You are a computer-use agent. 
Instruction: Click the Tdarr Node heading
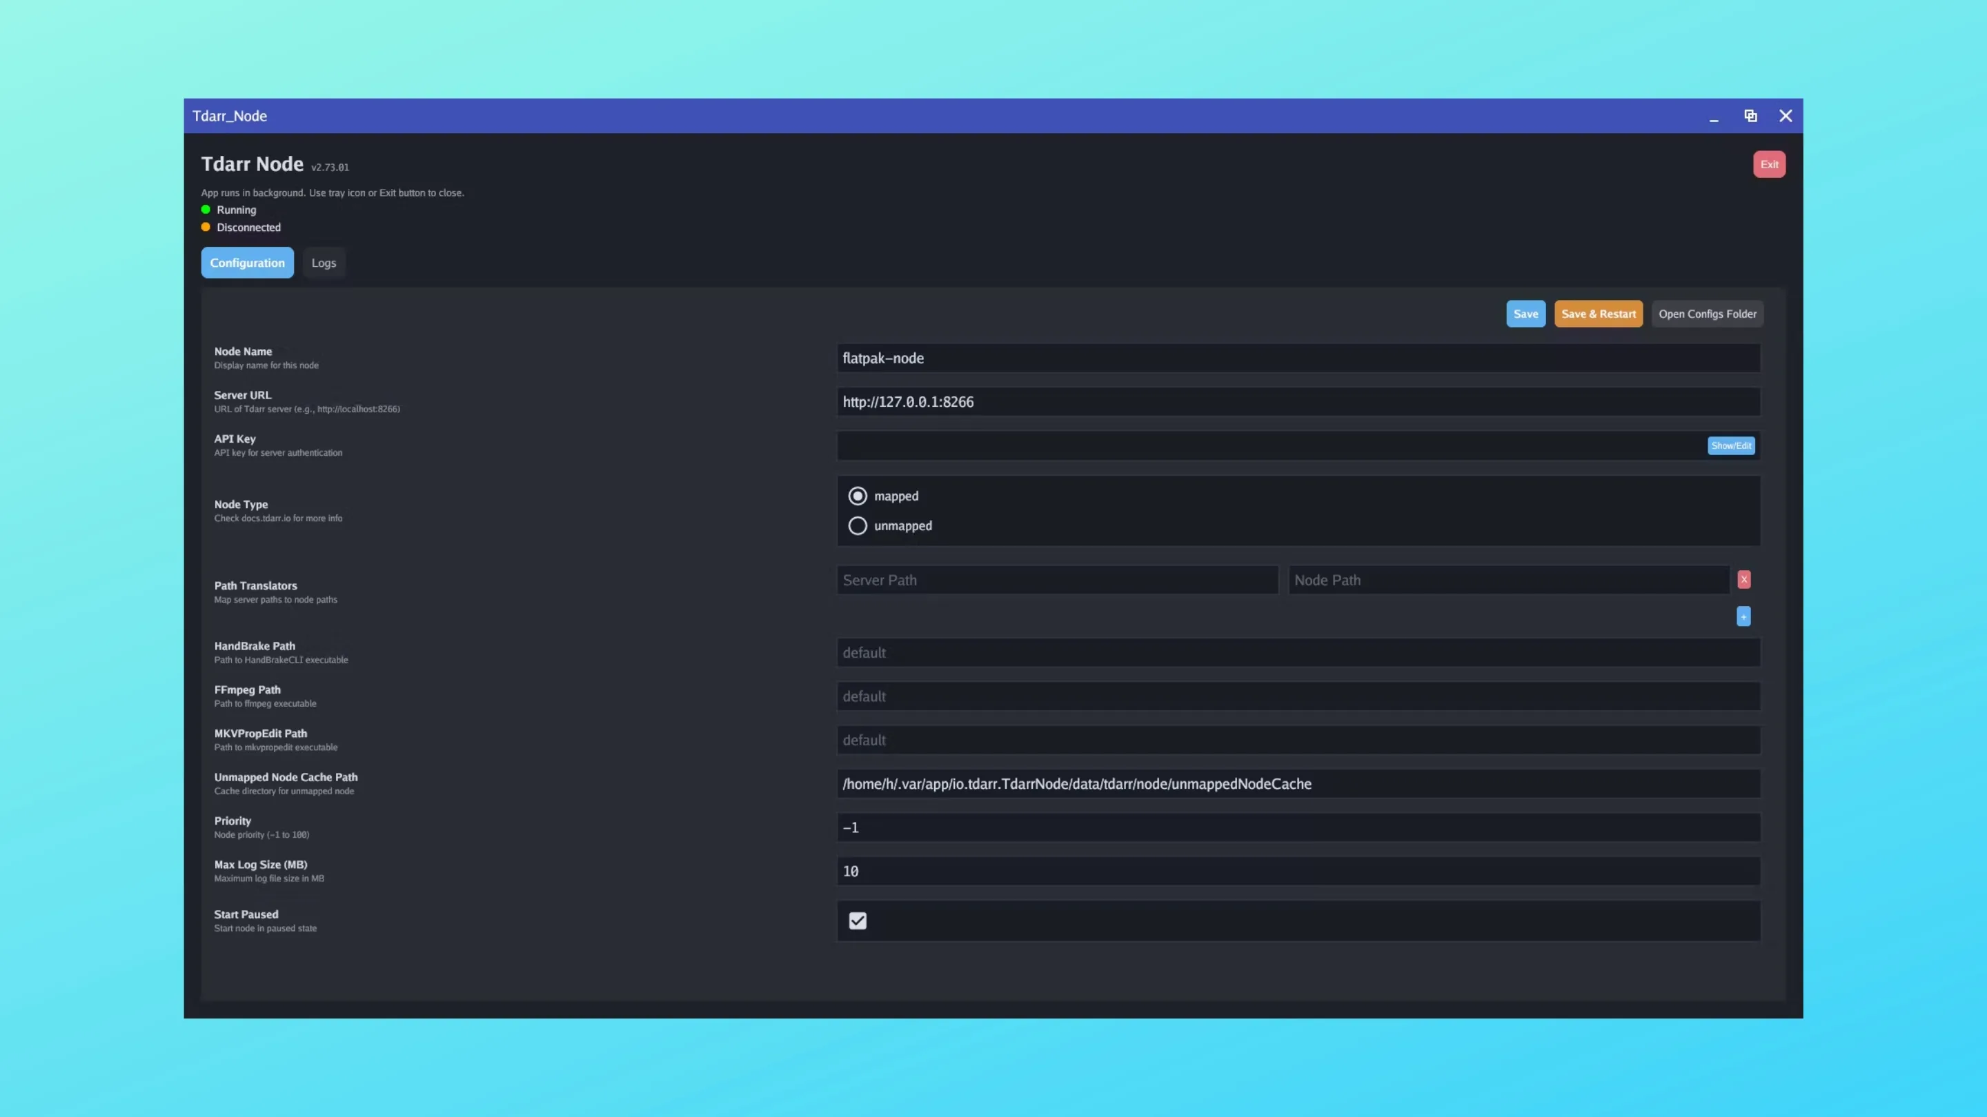253,164
